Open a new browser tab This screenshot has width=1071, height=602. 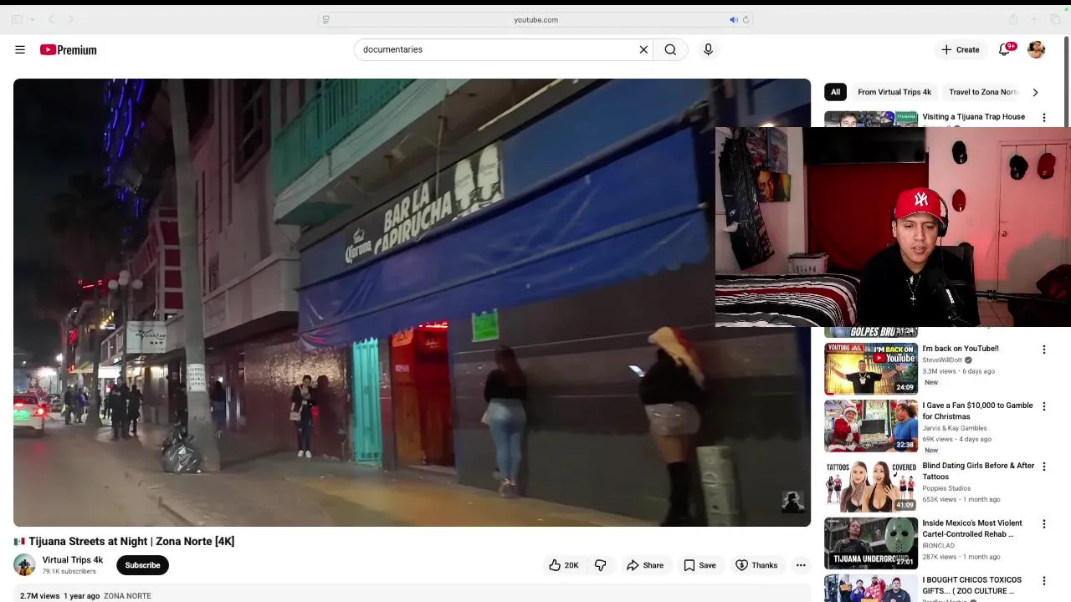[x=1036, y=19]
